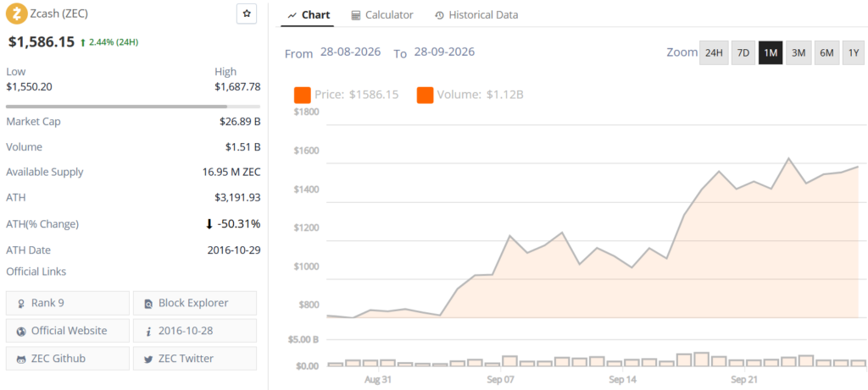Click the Market Cap value $26.89 B
Image resolution: width=868 pixels, height=390 pixels.
(x=240, y=122)
